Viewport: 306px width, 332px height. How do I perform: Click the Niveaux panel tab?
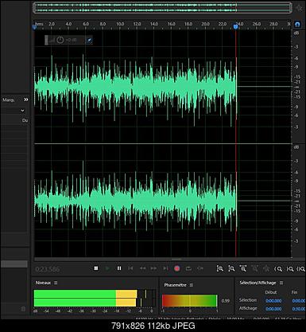43,283
